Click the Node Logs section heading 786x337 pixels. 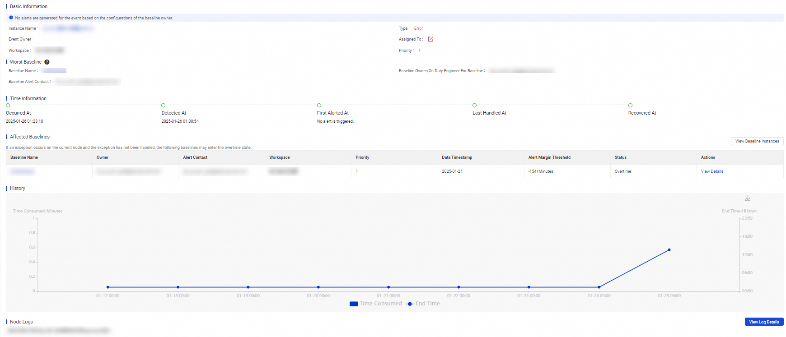[x=21, y=322]
